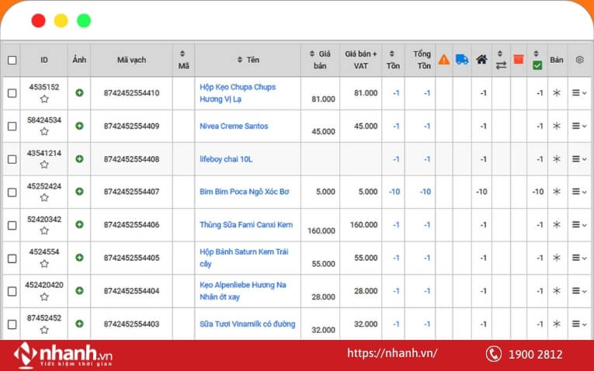Image resolution: width=594 pixels, height=371 pixels.
Task: Open table settings gear icon
Action: coord(579,60)
